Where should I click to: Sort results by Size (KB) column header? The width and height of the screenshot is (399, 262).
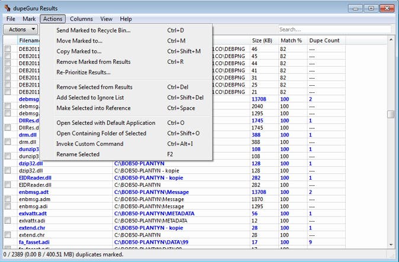coord(262,40)
